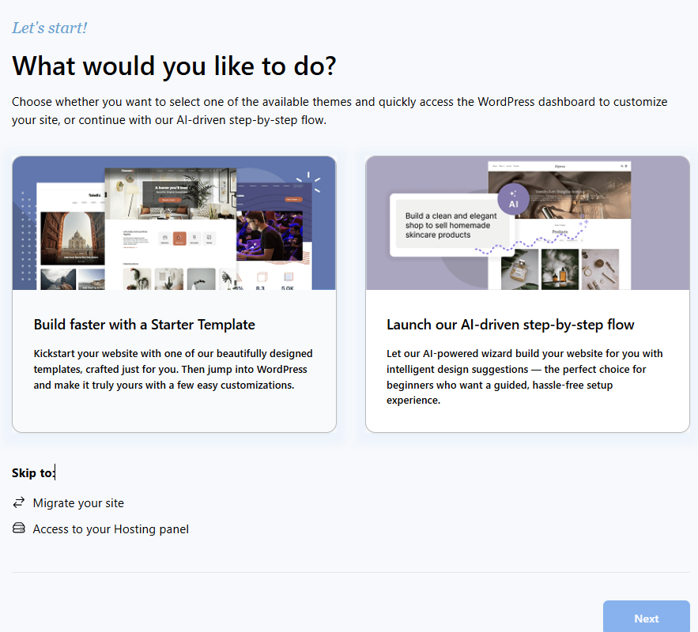Image resolution: width=698 pixels, height=632 pixels.
Task: Click the Next button
Action: [x=646, y=618]
